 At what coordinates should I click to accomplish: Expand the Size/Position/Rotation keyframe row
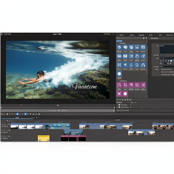[117, 107]
